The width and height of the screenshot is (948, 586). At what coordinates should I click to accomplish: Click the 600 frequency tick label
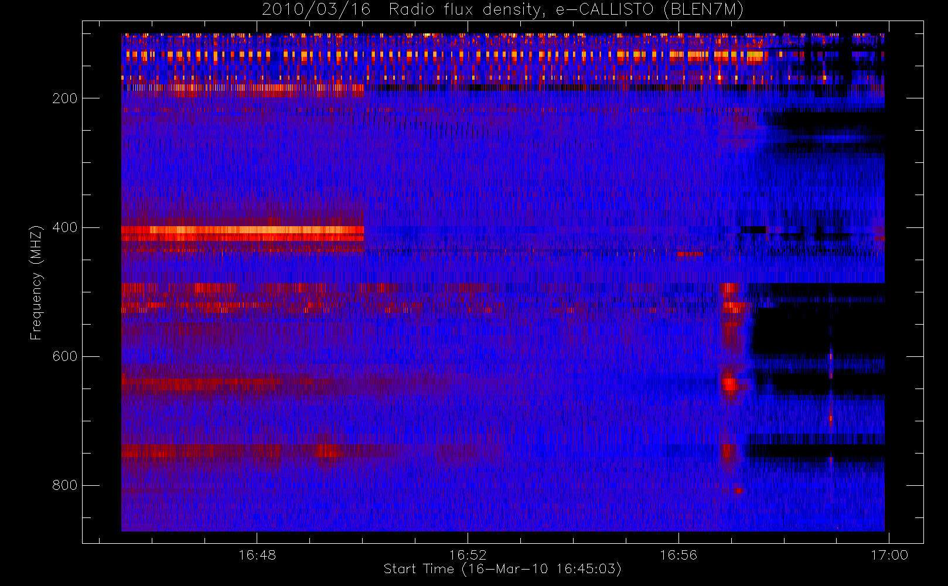pos(65,356)
